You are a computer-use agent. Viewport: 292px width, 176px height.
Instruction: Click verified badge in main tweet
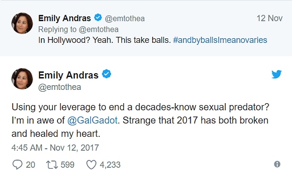point(106,74)
